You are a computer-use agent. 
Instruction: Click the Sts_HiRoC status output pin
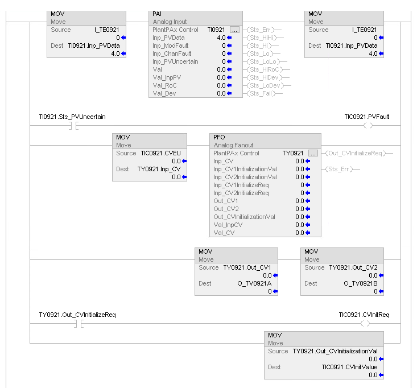pyautogui.click(x=266, y=69)
